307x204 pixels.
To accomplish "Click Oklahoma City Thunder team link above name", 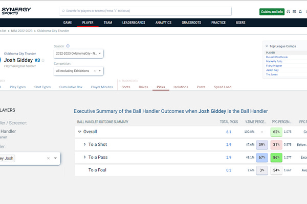I will 20,54.
